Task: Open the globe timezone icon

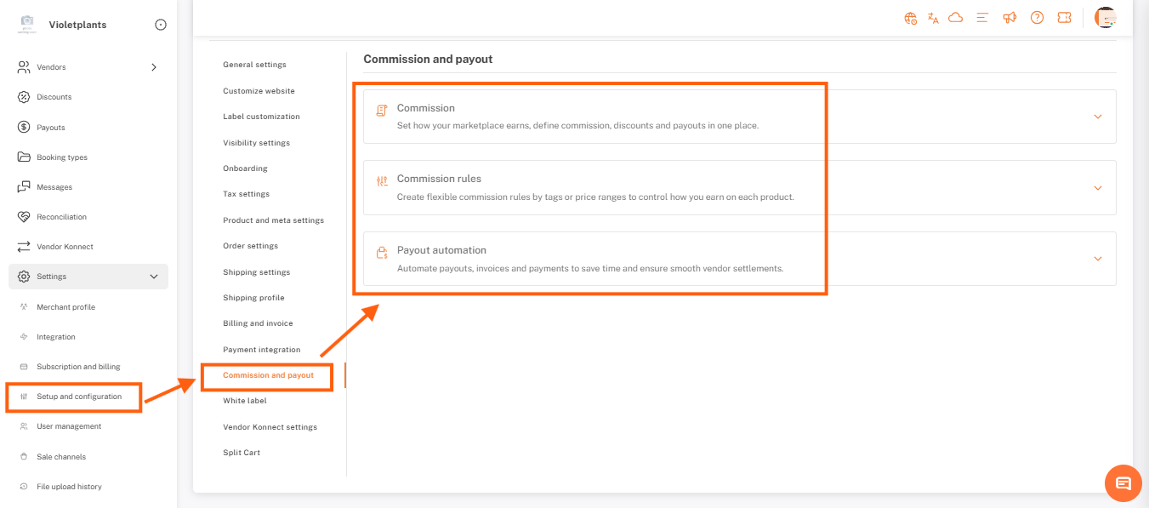Action: click(911, 18)
